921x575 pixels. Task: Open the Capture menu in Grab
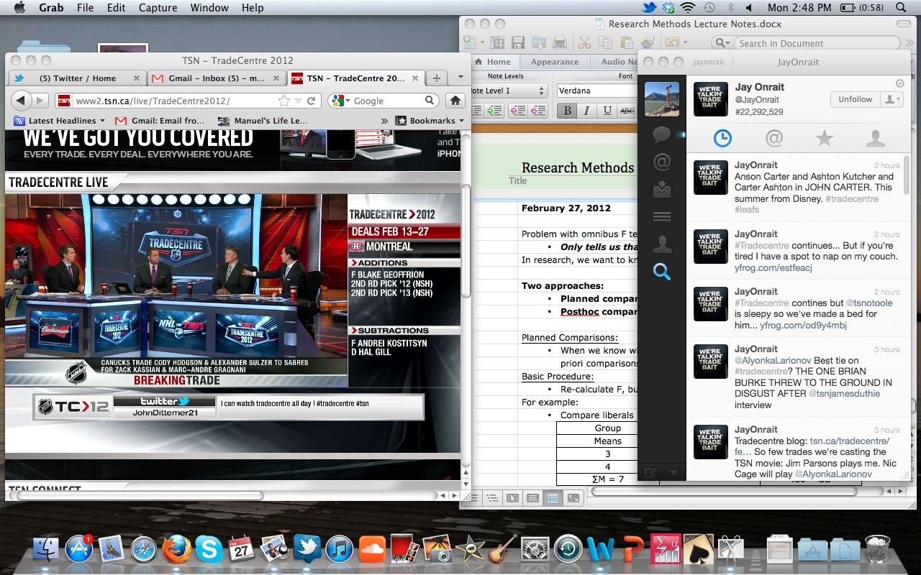click(x=158, y=8)
